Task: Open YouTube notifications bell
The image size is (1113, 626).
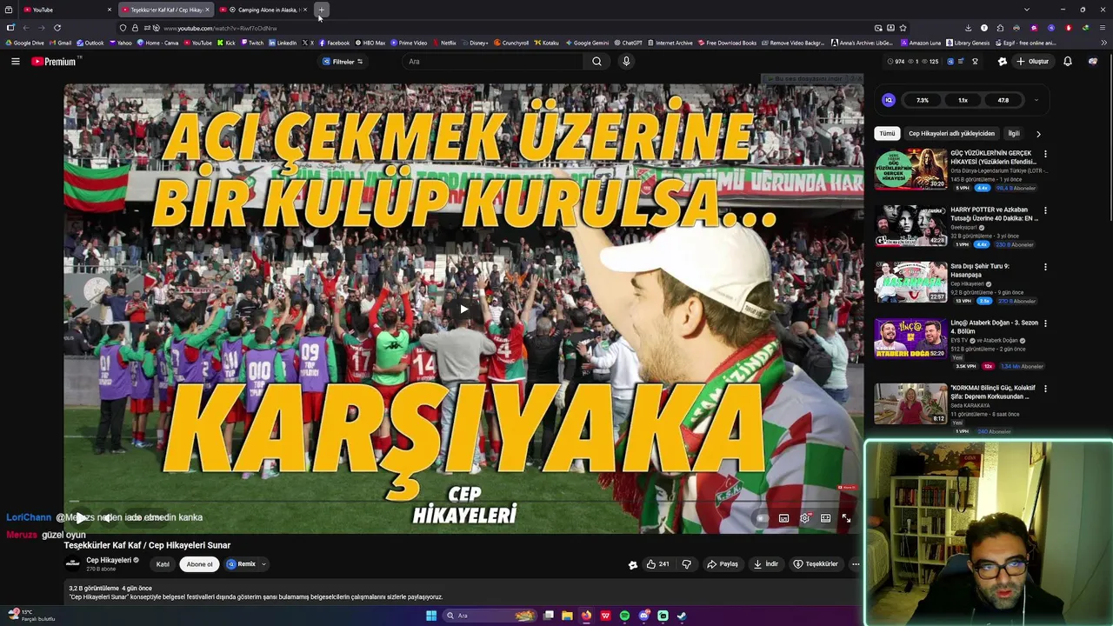Action: [x=1068, y=62]
